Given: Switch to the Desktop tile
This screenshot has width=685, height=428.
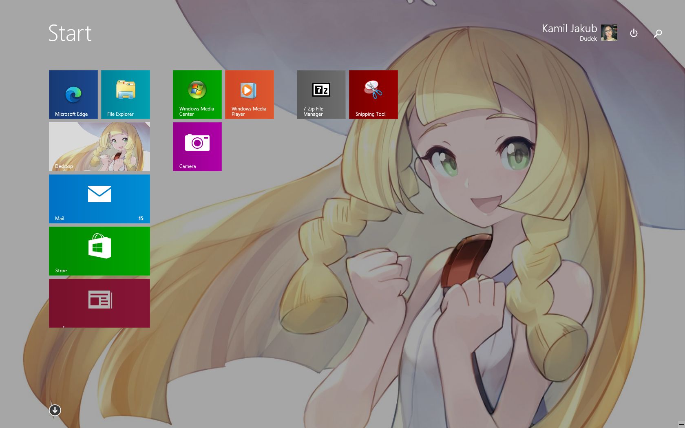Looking at the screenshot, I should (x=99, y=147).
